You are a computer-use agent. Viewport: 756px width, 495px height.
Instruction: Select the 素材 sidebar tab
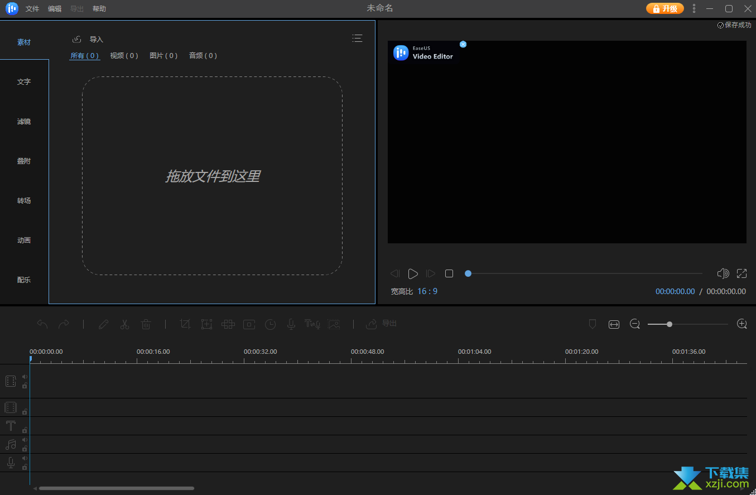point(24,42)
